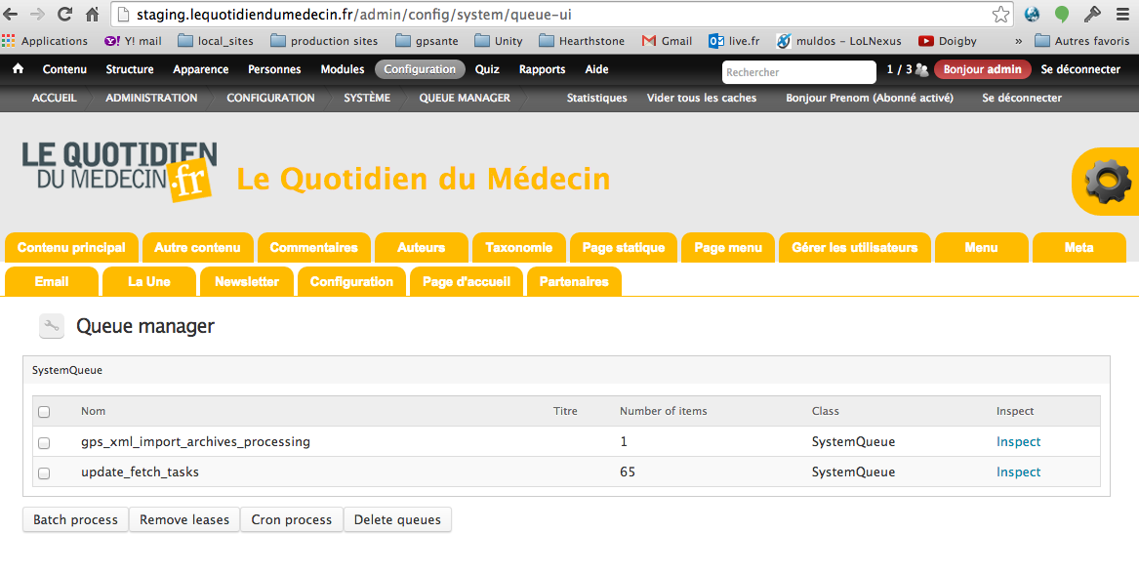Expand the hidden bookmarks overflow chevron
The width and height of the screenshot is (1139, 574).
[1019, 41]
